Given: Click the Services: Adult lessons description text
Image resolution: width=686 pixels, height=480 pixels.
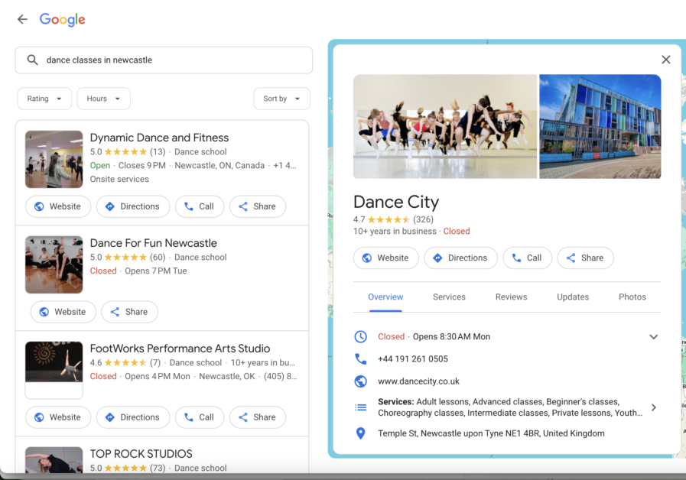Looking at the screenshot, I should (510, 407).
